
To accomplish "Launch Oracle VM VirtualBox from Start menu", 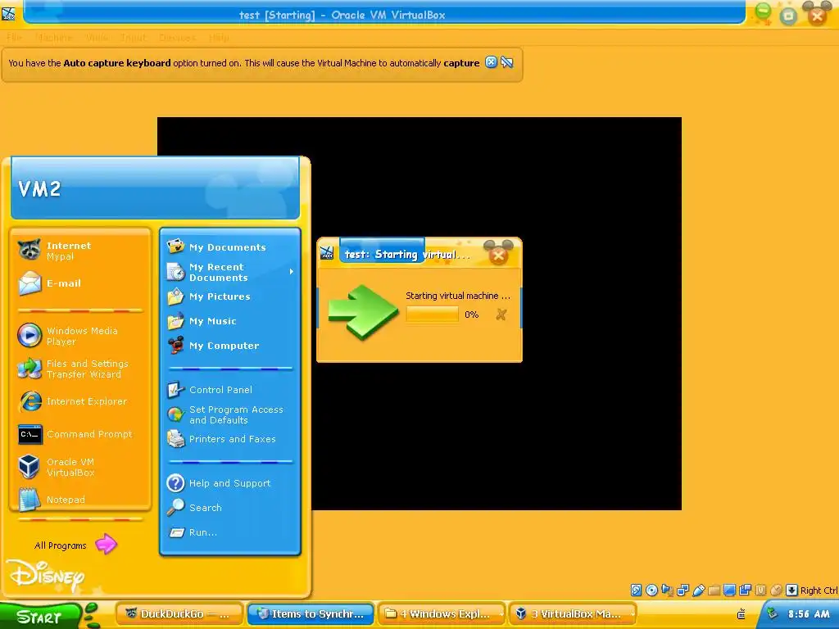I will (x=80, y=467).
